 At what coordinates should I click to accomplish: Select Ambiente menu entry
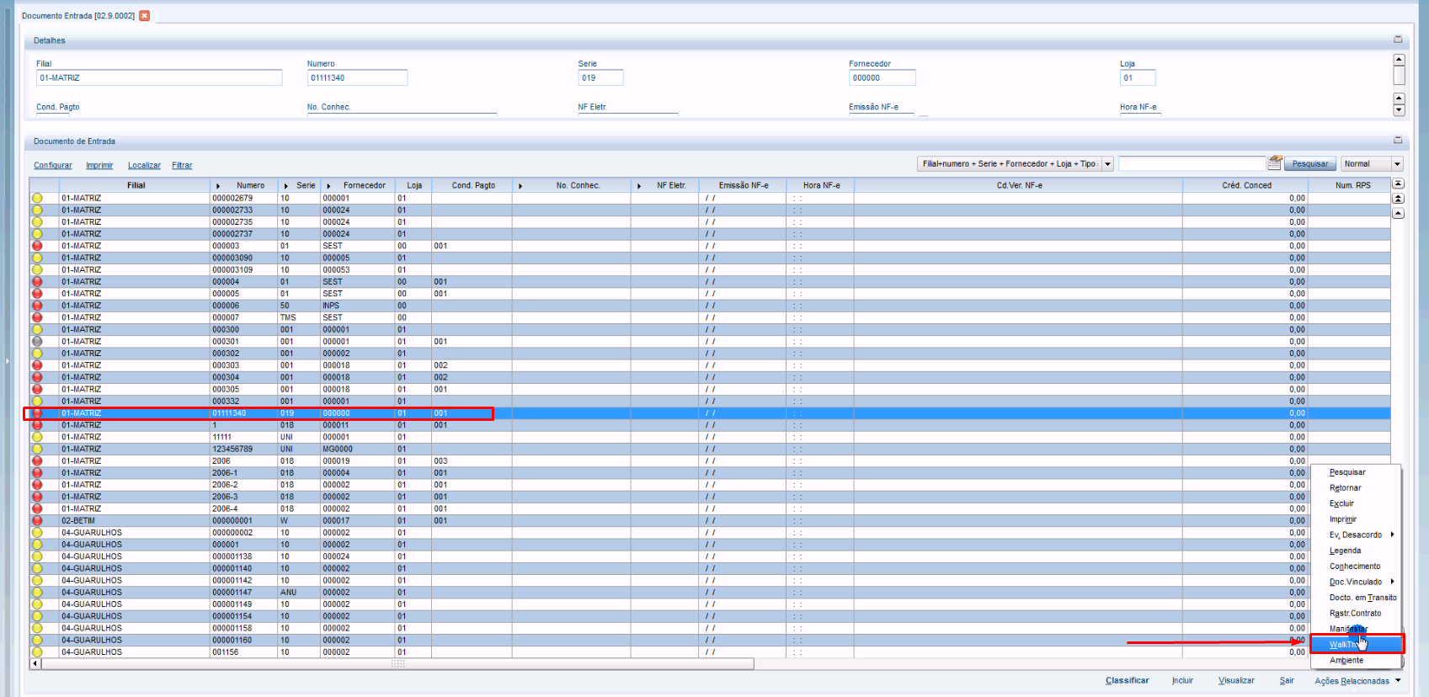pyautogui.click(x=1346, y=661)
